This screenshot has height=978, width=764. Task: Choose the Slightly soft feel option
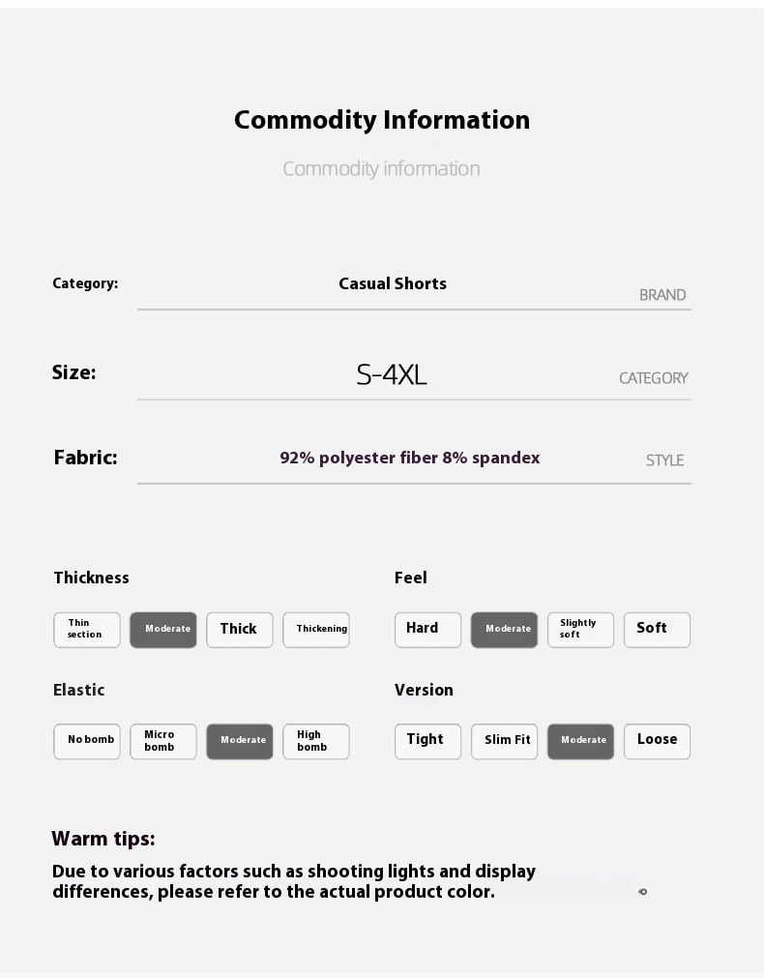tap(580, 630)
